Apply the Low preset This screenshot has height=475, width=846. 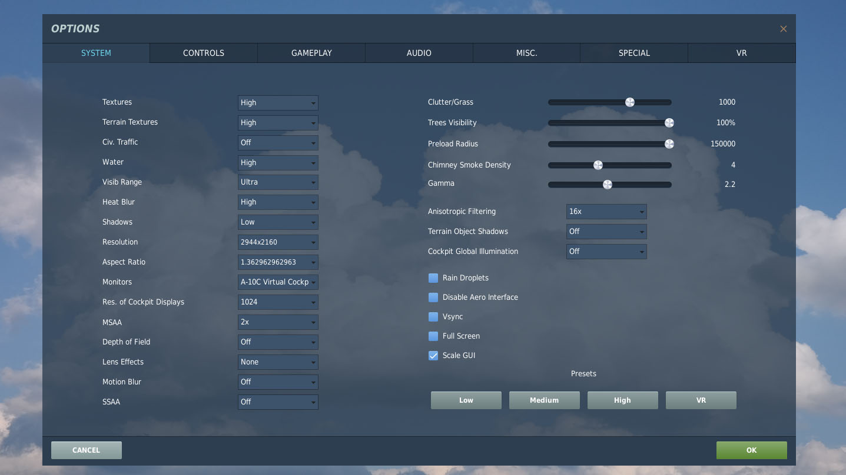click(466, 400)
